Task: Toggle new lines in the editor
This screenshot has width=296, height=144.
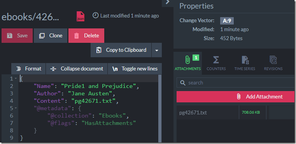Action: (135, 68)
